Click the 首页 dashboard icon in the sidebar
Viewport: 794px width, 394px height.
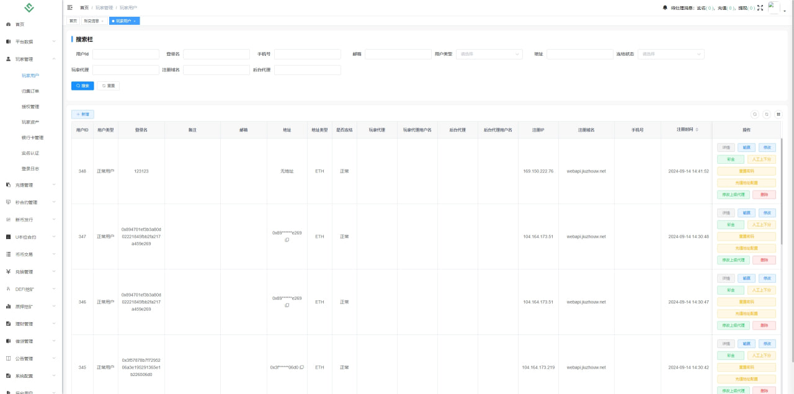click(x=8, y=24)
